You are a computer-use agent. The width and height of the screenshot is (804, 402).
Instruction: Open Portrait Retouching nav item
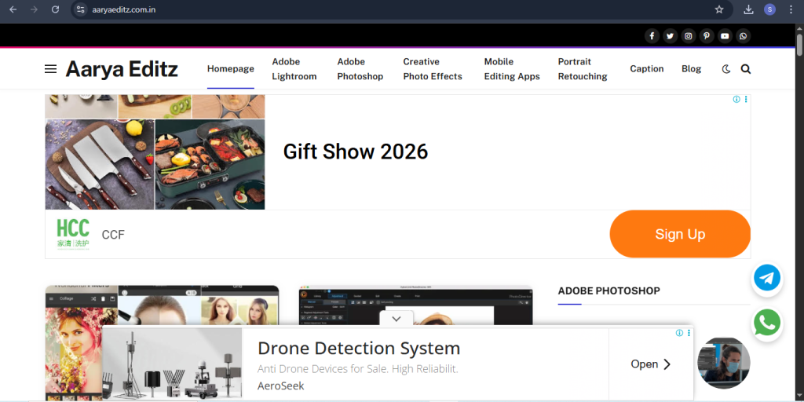coord(583,69)
